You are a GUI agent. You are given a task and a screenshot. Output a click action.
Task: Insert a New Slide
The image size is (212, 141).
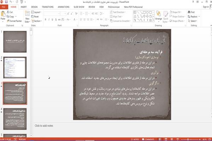[27, 17]
